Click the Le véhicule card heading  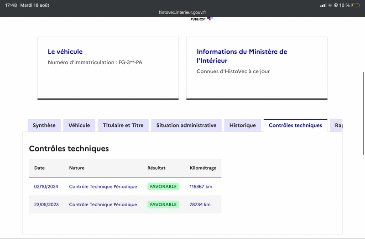pyautogui.click(x=65, y=51)
